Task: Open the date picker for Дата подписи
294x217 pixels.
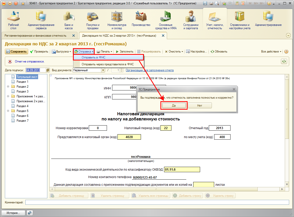Action: [48, 70]
